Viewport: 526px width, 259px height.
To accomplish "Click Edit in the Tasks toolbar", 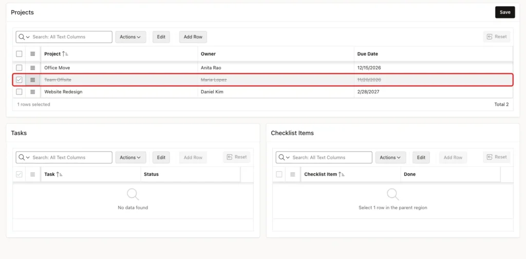I will coord(161,157).
